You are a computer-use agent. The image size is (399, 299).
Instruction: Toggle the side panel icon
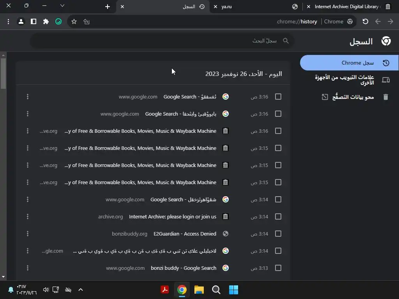(x=34, y=22)
